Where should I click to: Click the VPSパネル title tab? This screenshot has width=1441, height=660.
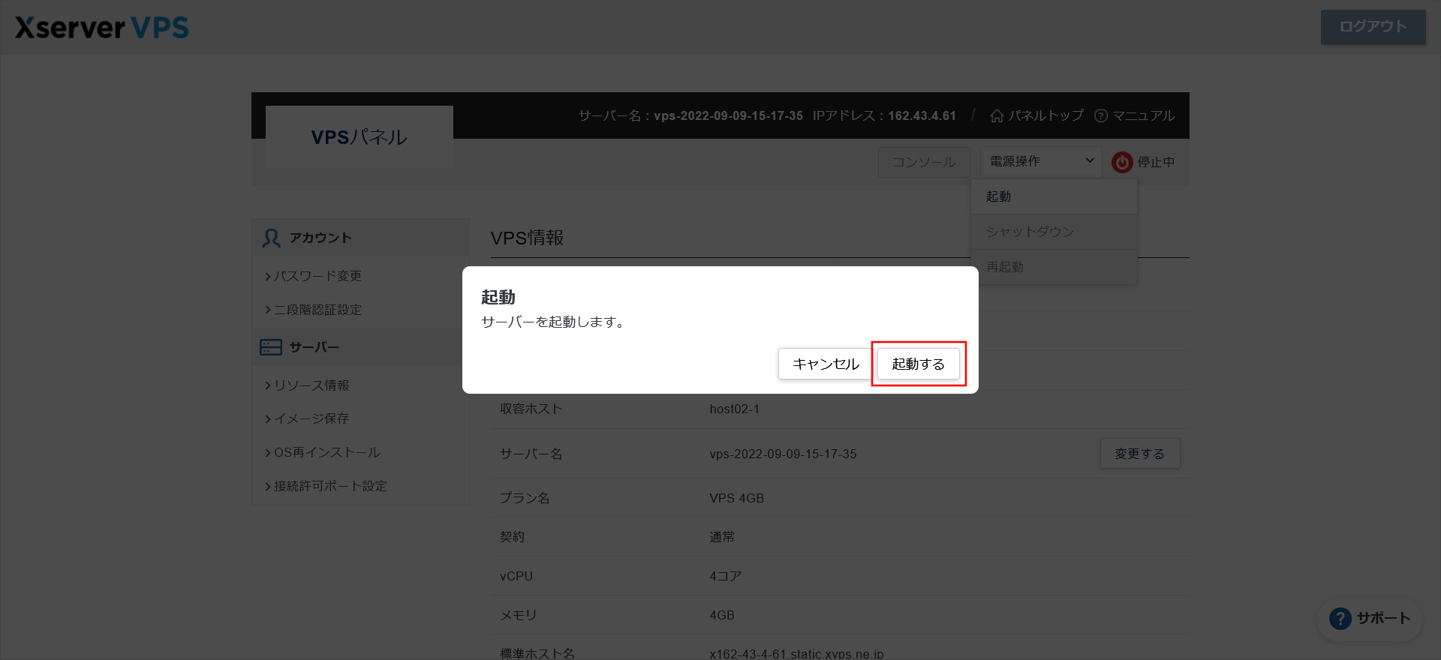[359, 137]
